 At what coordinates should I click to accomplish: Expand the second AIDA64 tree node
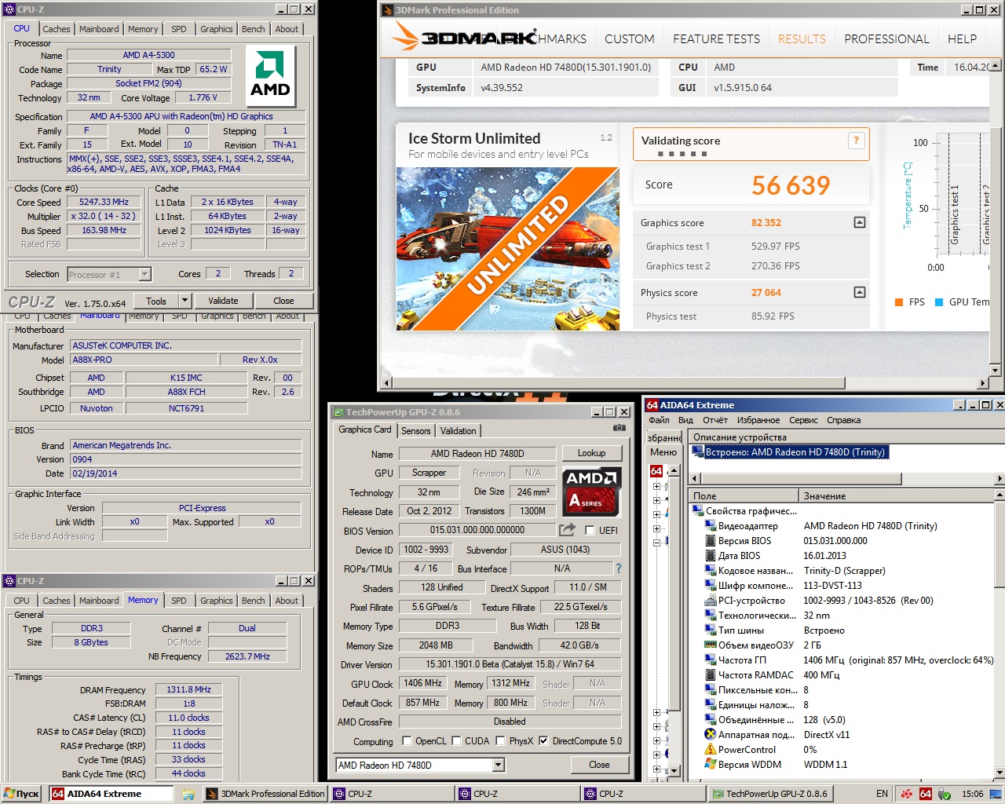(656, 499)
